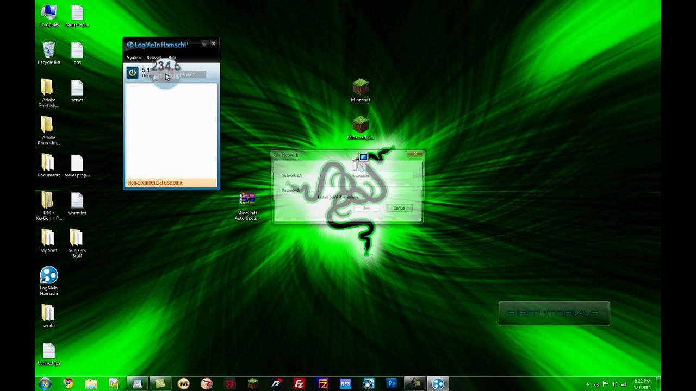Screen dimensions: 696x391
Task: Click the taskbar clock showing 8:22 PM
Action: 642,384
